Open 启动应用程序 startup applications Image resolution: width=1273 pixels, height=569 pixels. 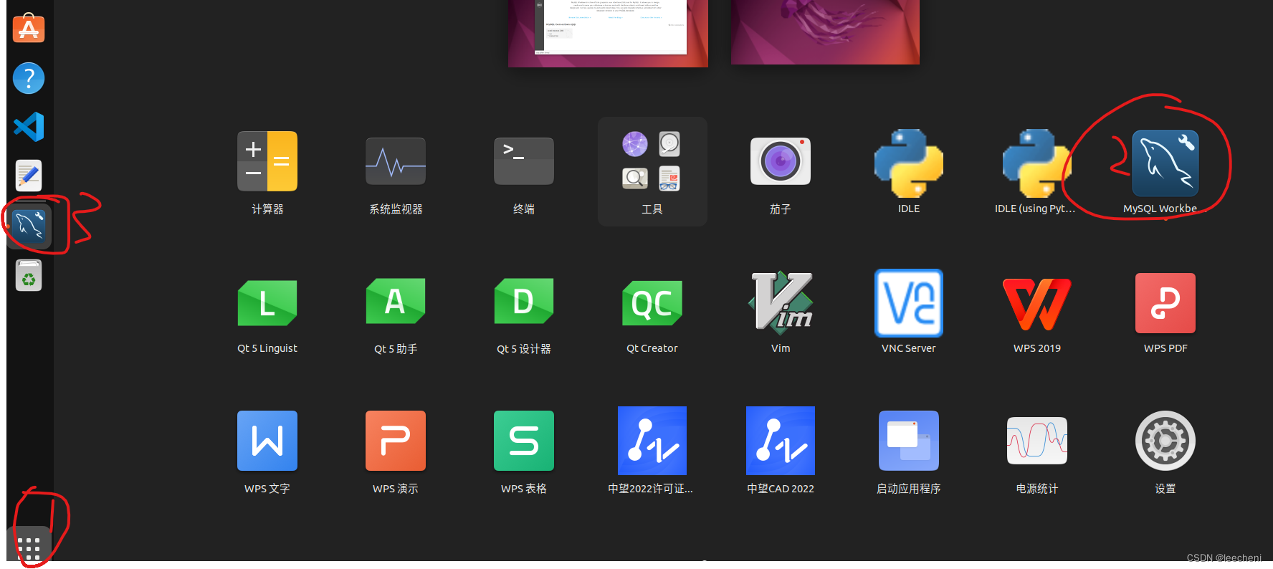pos(909,441)
